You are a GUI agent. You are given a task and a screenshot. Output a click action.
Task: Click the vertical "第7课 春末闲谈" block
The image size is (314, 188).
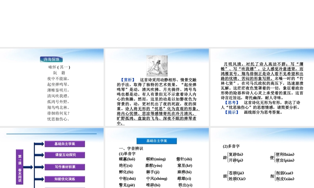point(19,167)
